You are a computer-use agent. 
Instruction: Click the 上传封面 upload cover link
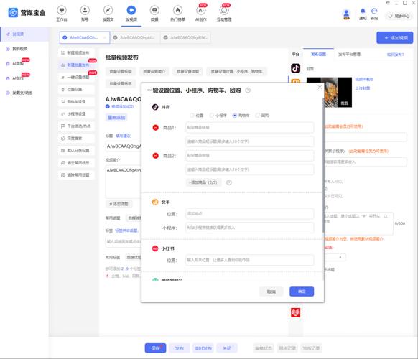click(x=363, y=88)
